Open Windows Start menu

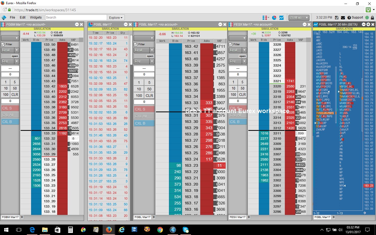point(6,230)
